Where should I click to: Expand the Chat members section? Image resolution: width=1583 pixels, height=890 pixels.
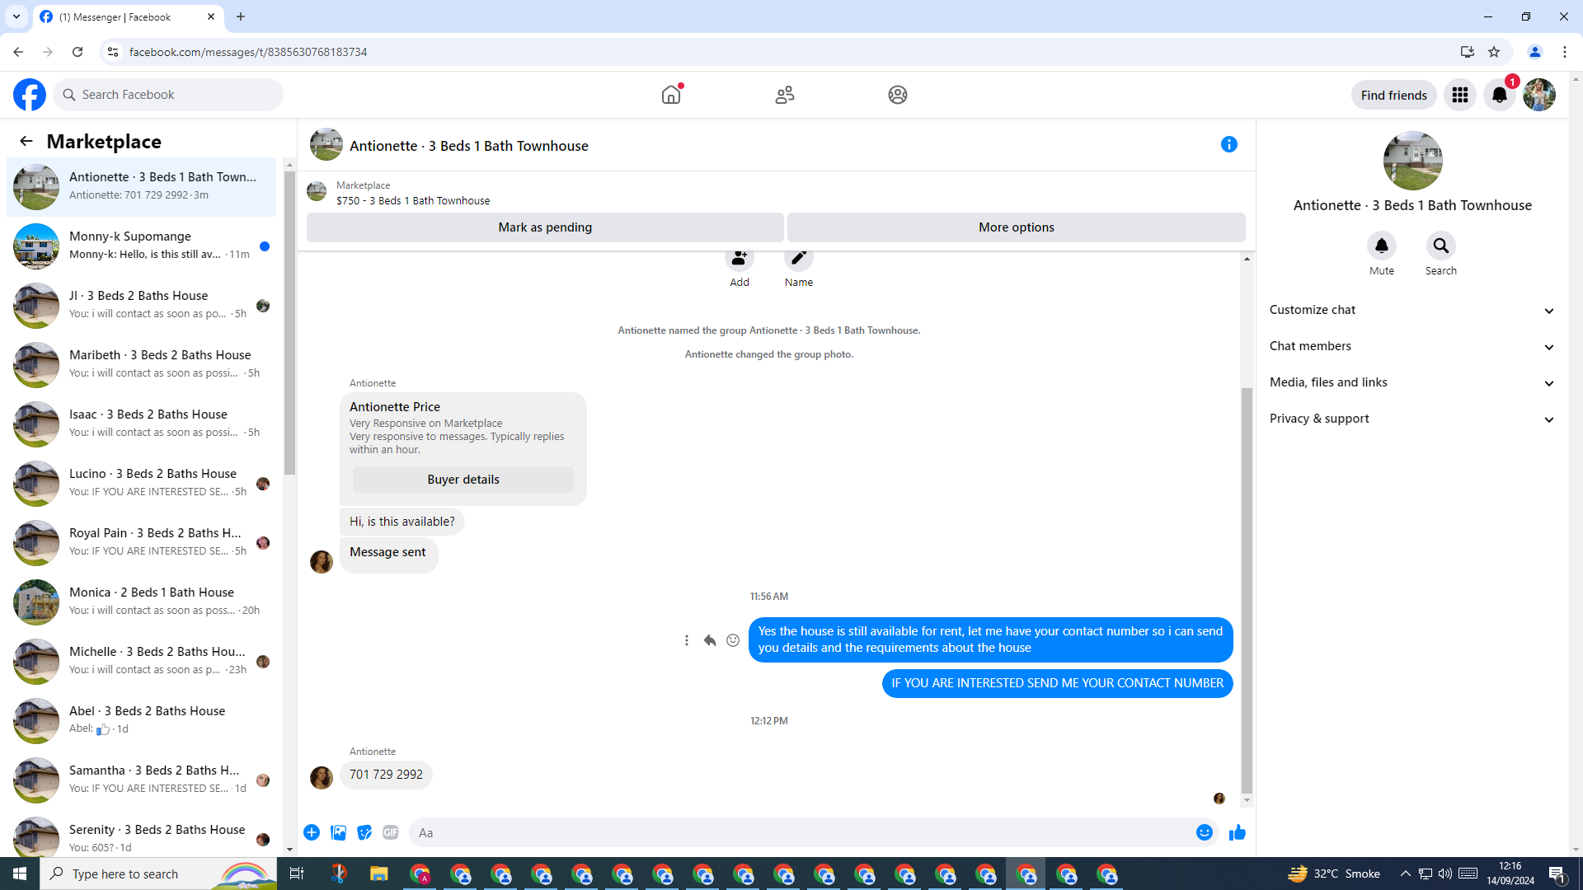1412,346
